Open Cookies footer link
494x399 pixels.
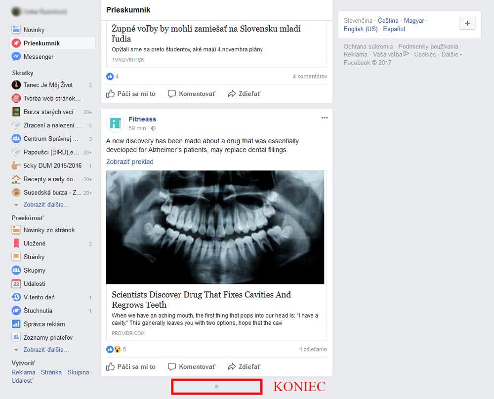[x=425, y=54]
